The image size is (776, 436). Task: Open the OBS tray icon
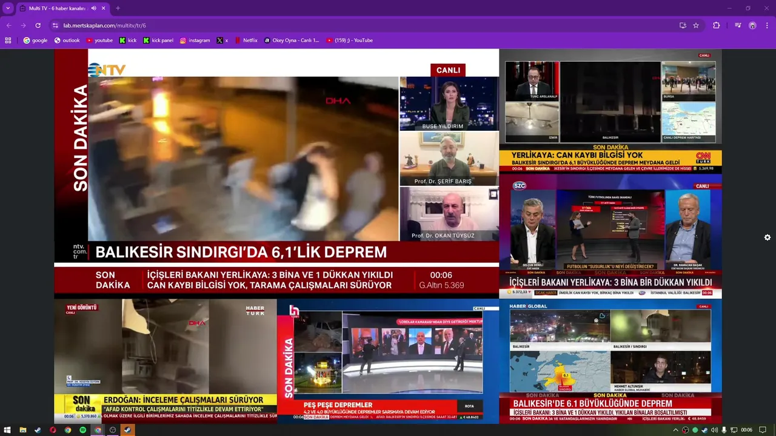[685, 430]
